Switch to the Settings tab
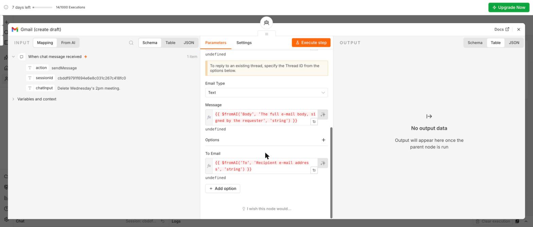Screen dimensions: 533x227 244,43
